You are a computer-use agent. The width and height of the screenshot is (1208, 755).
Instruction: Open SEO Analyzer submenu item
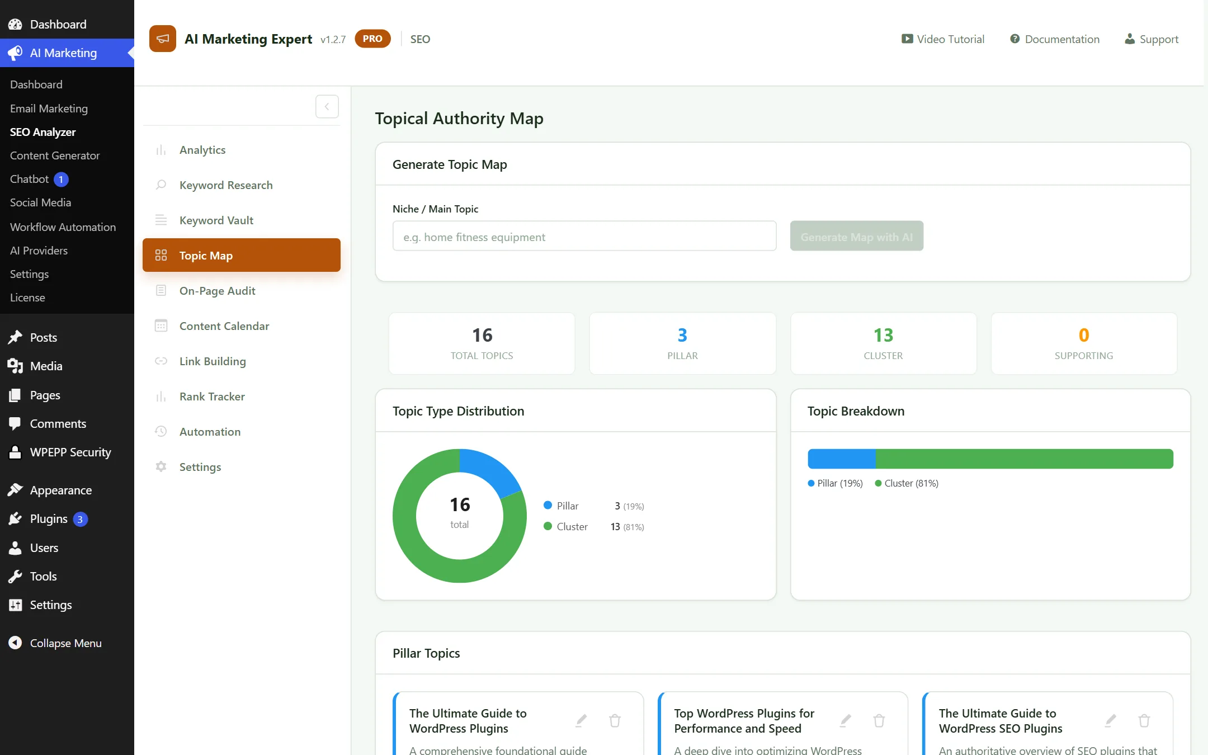pos(43,132)
